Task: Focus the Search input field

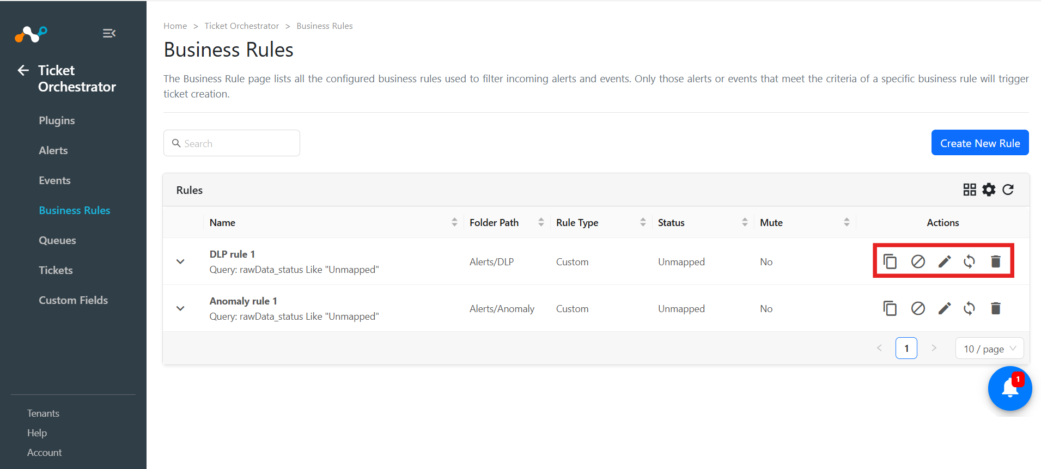Action: point(232,143)
